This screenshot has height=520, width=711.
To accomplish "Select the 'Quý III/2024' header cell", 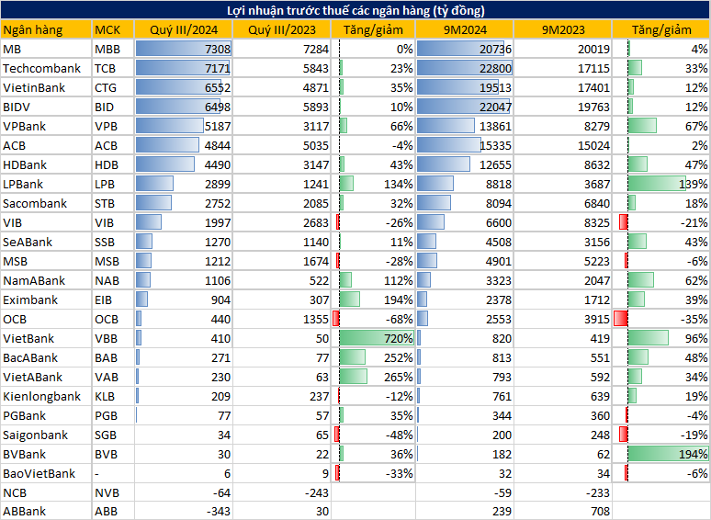I will point(184,30).
